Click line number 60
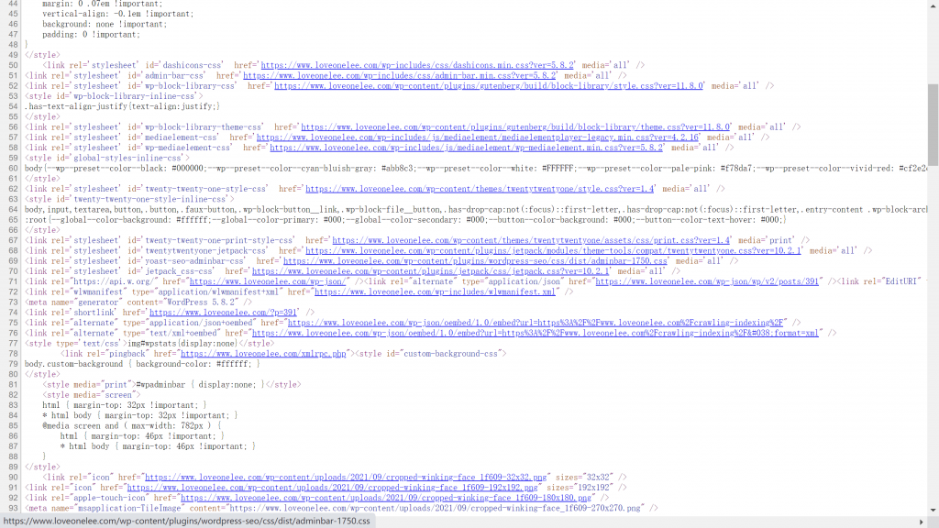Screen dimensions: 939x528 pos(13,169)
